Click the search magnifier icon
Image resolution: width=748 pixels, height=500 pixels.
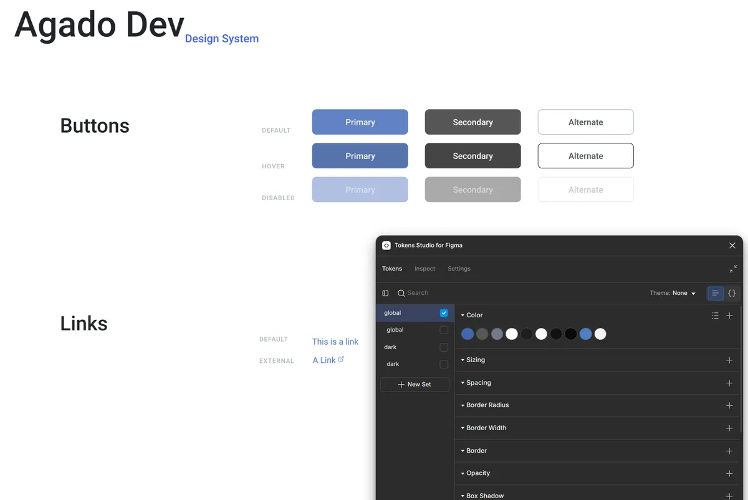click(x=400, y=293)
